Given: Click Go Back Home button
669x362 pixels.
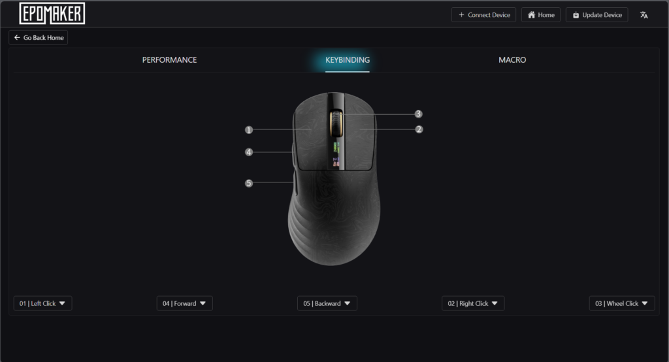Looking at the screenshot, I should (39, 37).
